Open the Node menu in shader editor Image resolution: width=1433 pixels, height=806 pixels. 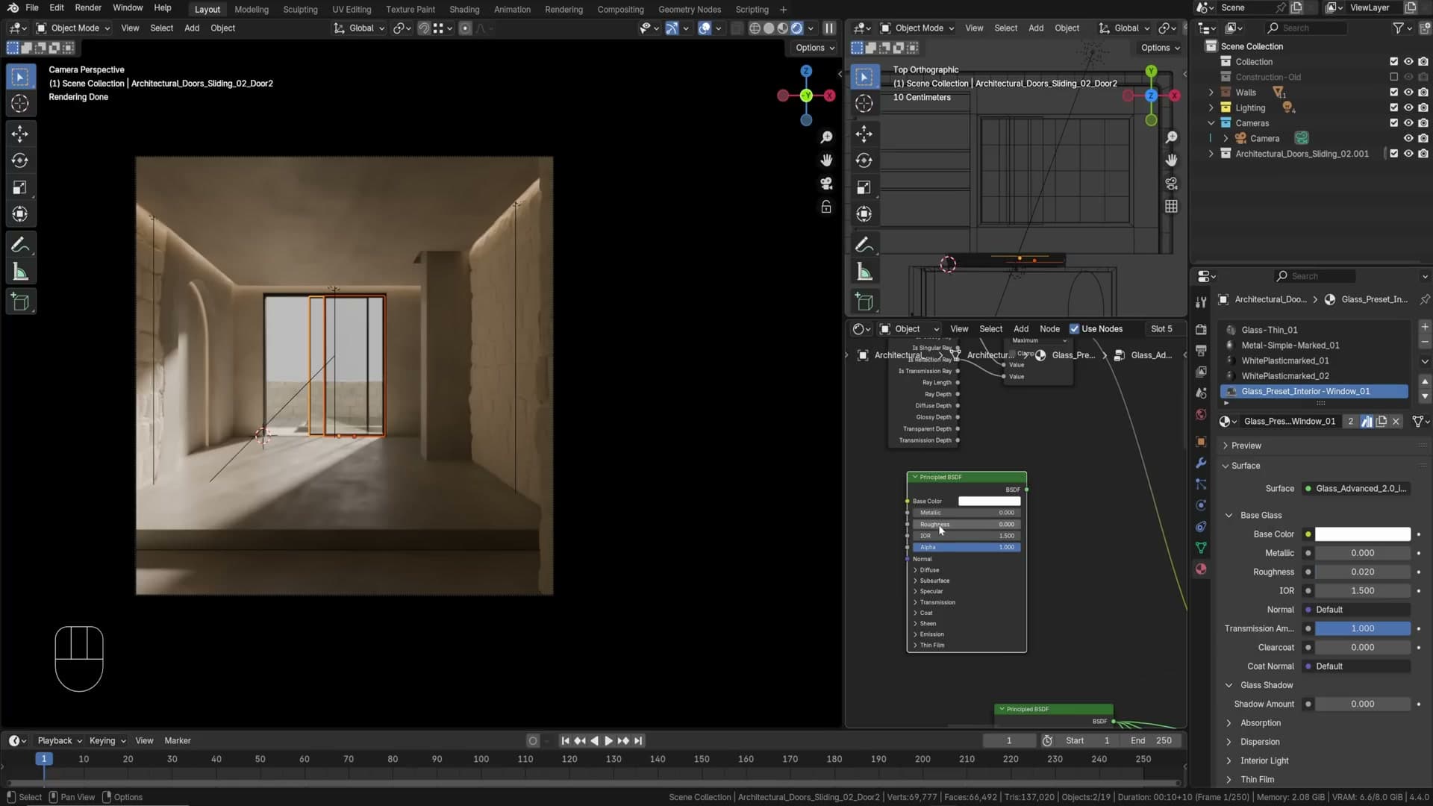[1049, 328]
